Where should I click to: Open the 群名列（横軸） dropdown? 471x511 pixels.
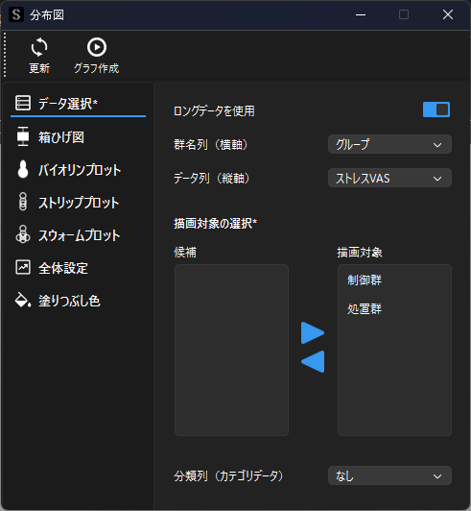click(389, 144)
